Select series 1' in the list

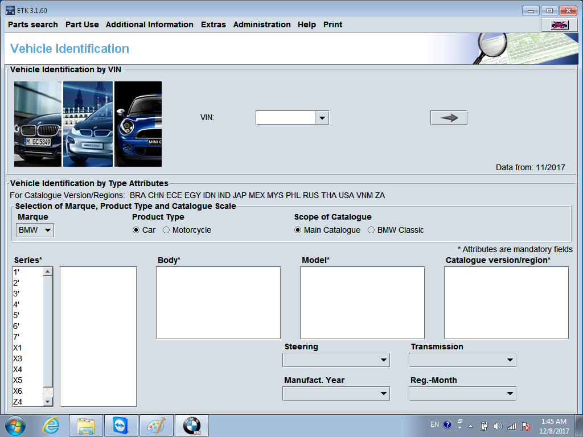point(28,272)
